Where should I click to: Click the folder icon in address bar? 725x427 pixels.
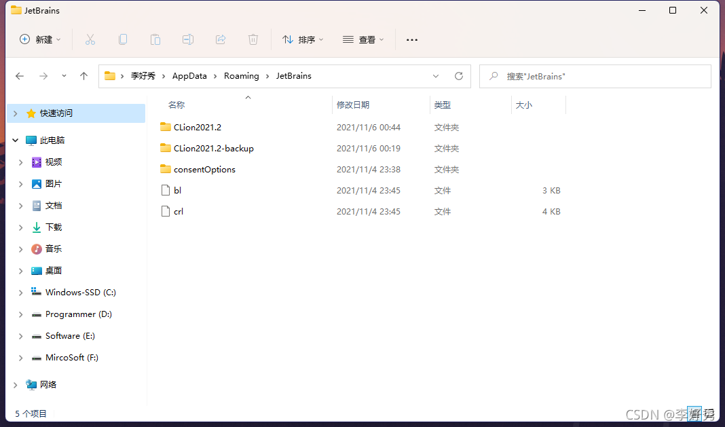pyautogui.click(x=109, y=76)
